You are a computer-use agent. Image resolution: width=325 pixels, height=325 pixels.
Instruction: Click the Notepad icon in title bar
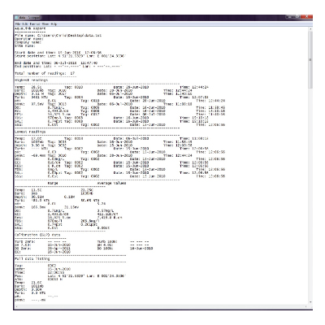tap(17, 18)
